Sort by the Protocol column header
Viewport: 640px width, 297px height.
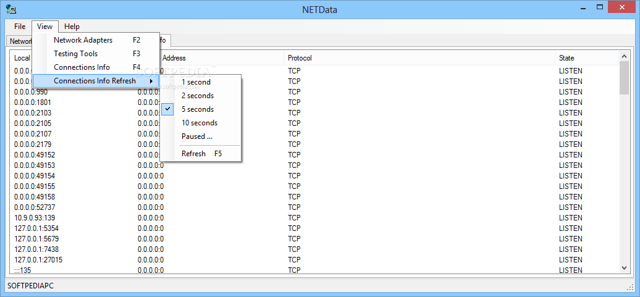pos(419,58)
